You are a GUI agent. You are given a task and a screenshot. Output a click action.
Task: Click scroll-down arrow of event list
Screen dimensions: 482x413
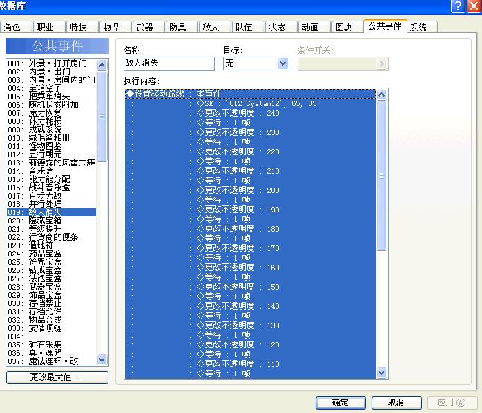coord(102,359)
